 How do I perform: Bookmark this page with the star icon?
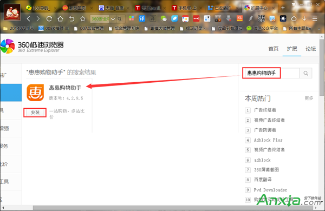[83, 19]
